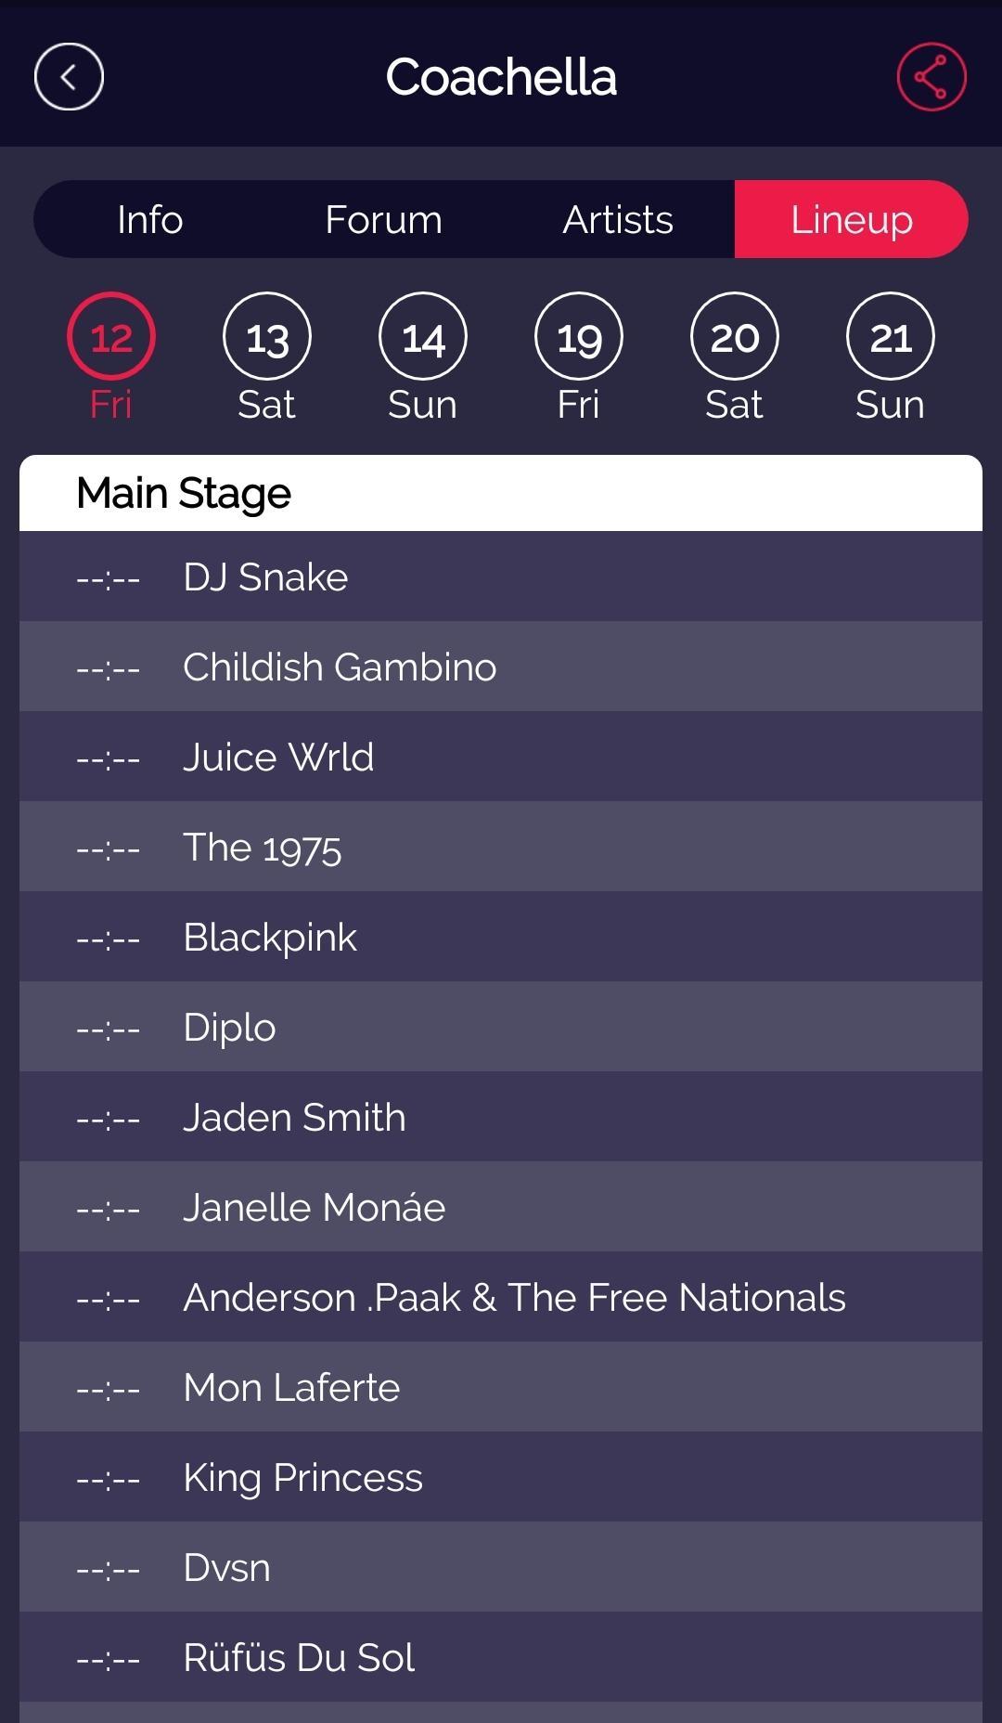Reselect the highlighted 12 Fri date
This screenshot has width=1002, height=1723.
pos(110,339)
